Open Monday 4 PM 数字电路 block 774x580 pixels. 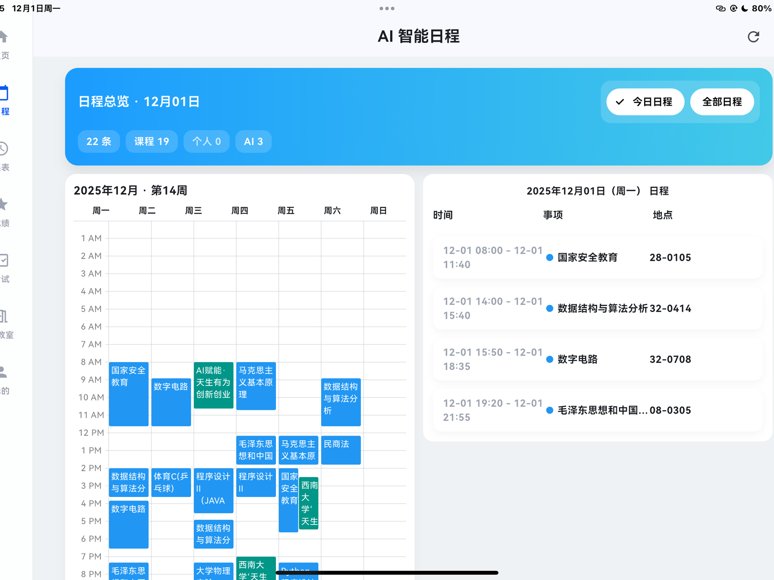click(128, 524)
